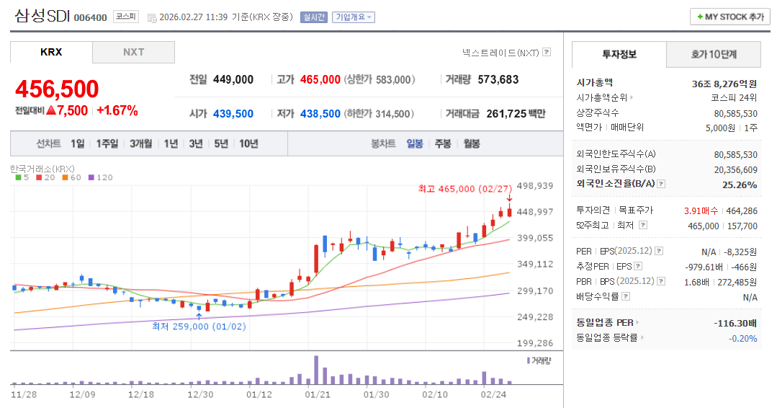The width and height of the screenshot is (777, 408).
Task: Click the 시가 value 439,500
Action: 233,114
